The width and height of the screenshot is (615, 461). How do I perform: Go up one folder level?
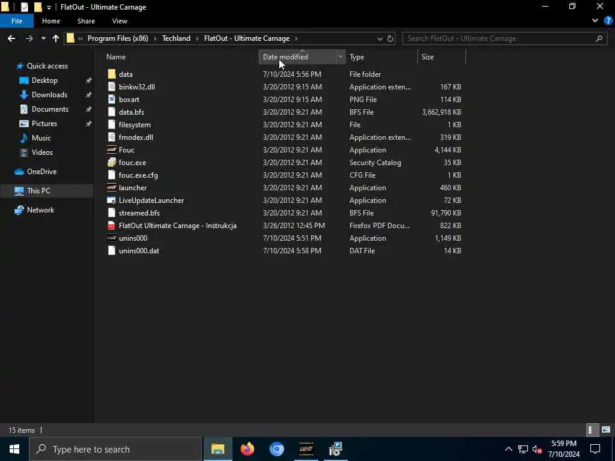click(x=56, y=38)
